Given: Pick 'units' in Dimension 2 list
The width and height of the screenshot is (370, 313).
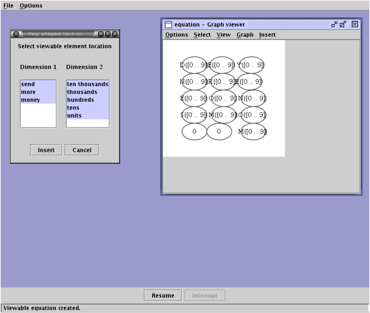Looking at the screenshot, I should tap(74, 115).
